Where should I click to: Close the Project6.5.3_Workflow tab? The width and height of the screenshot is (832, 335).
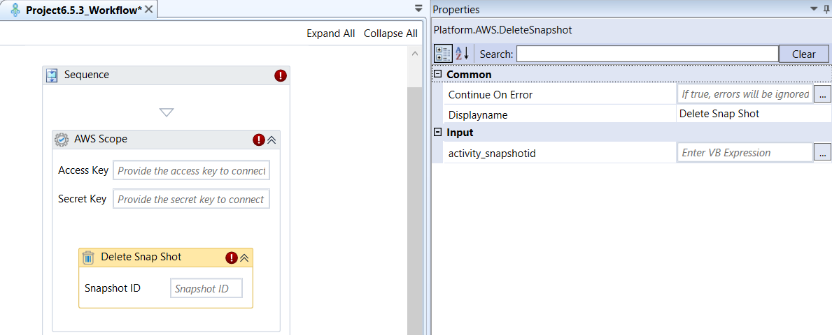click(x=148, y=9)
